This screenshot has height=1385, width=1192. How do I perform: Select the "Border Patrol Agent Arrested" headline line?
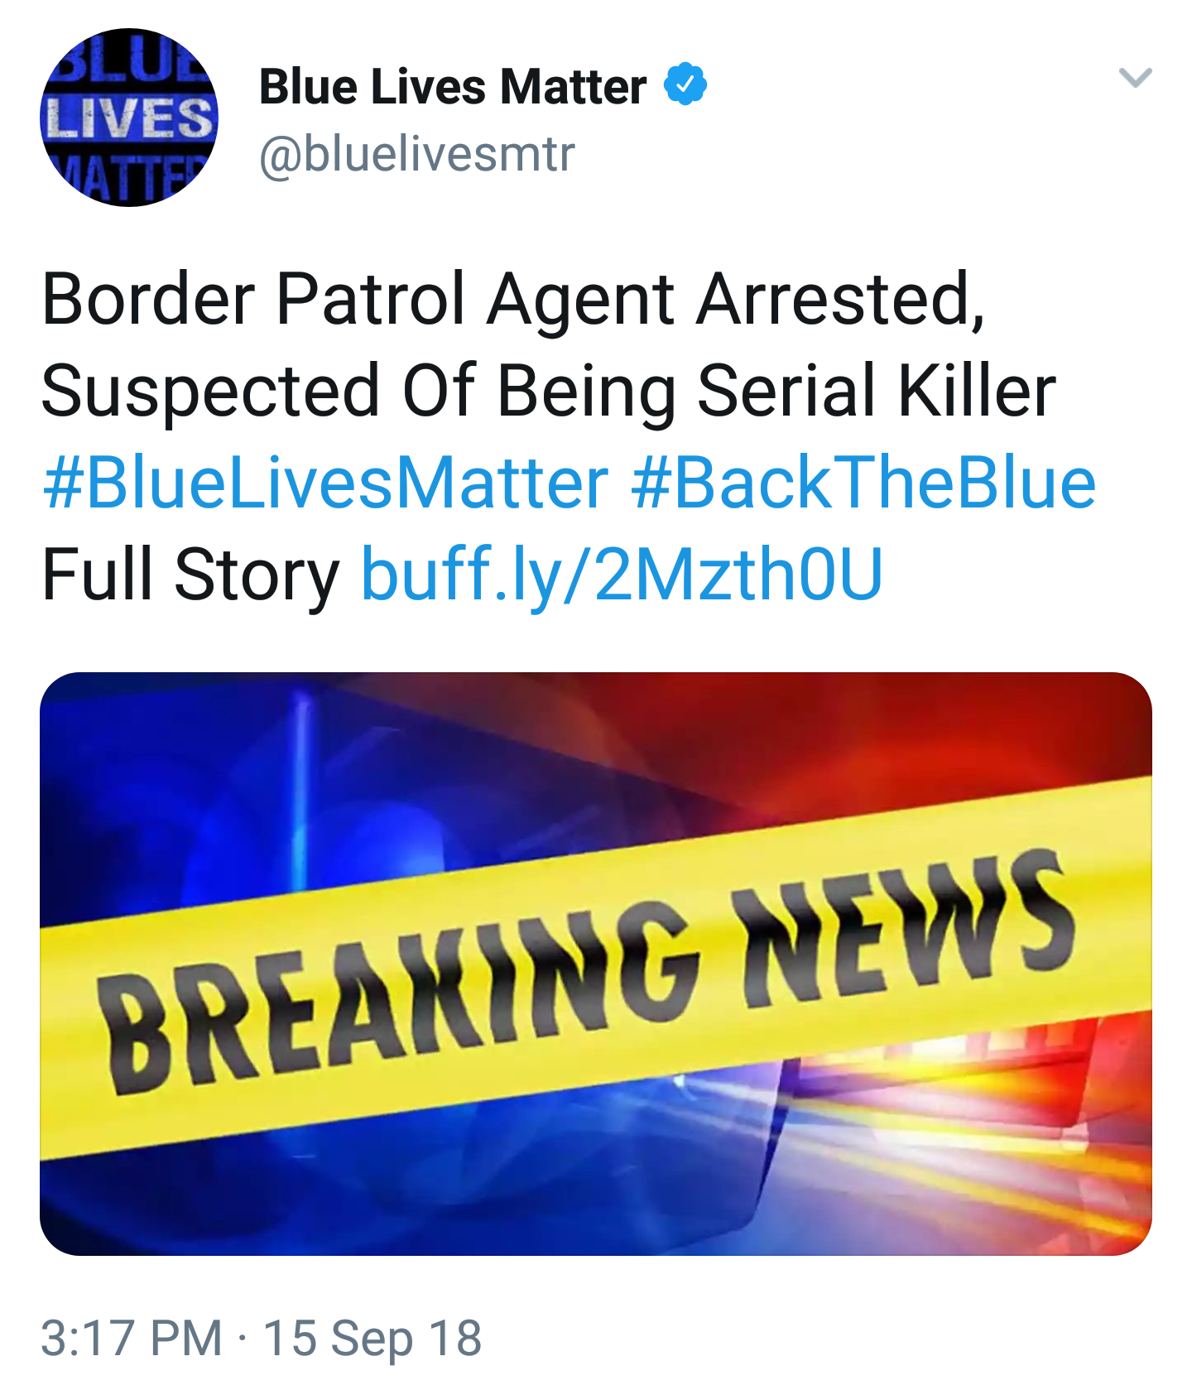pyautogui.click(x=513, y=300)
